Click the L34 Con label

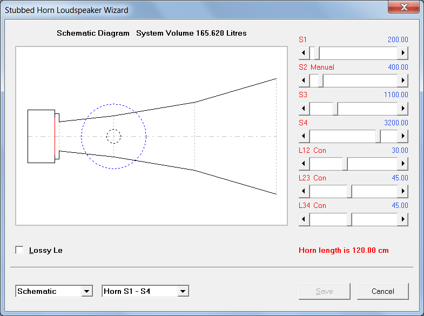click(312, 205)
